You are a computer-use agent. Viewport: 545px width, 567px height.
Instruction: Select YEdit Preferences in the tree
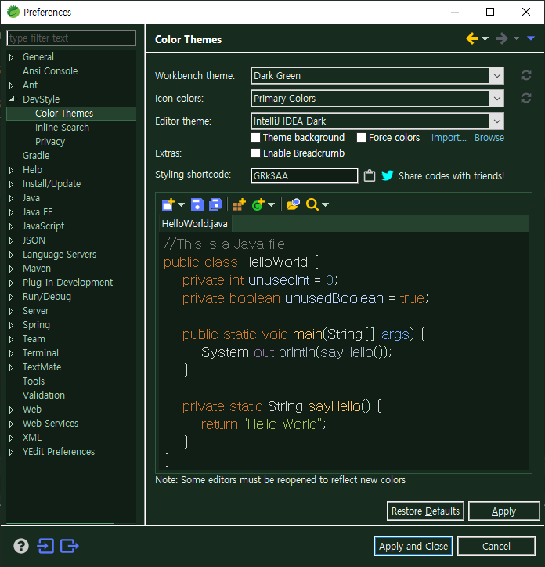[x=59, y=452]
